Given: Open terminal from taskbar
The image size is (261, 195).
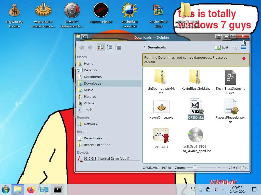Looking at the screenshot, I should coord(57,189).
